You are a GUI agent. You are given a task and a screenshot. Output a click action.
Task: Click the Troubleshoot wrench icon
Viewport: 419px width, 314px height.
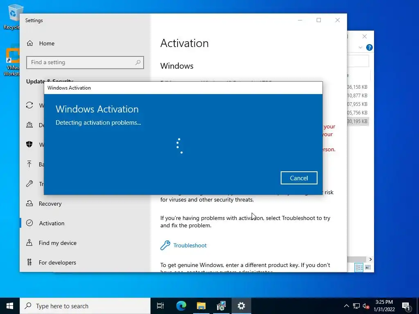tap(165, 245)
